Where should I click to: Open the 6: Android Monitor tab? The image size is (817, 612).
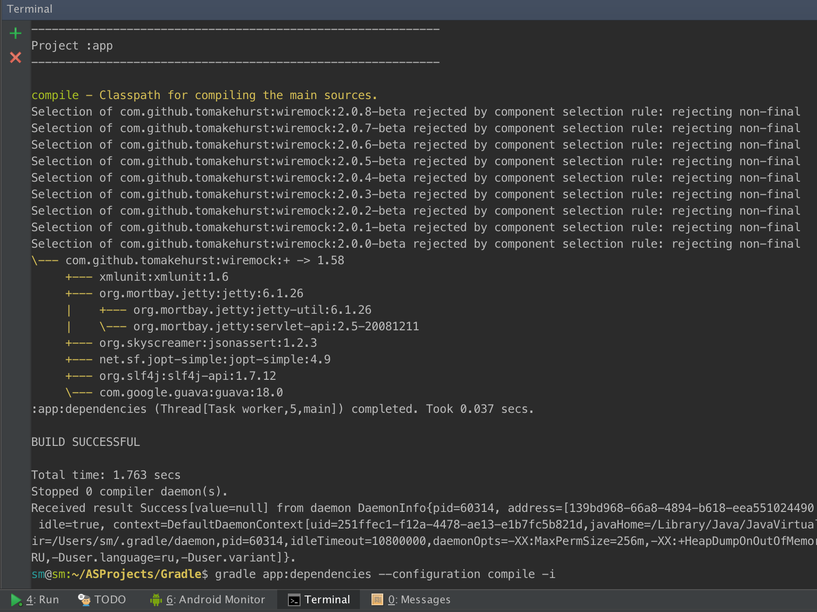click(x=208, y=600)
